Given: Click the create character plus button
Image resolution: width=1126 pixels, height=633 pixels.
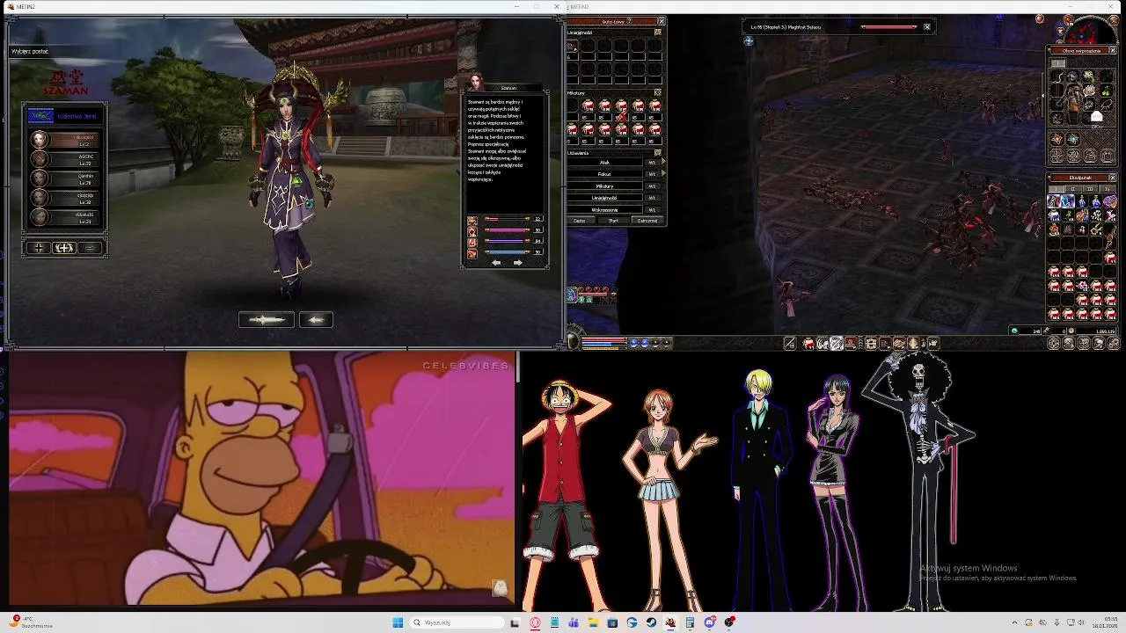Looking at the screenshot, I should point(39,248).
